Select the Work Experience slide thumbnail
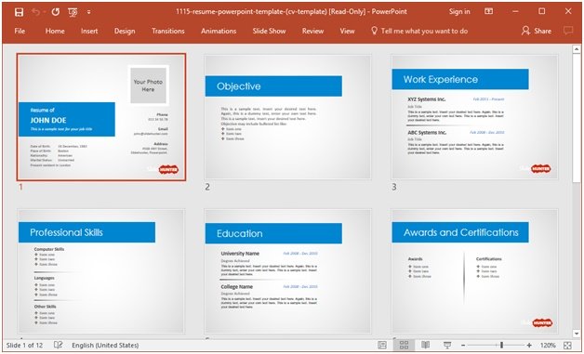Viewport: 584px width, 354px height. pyautogui.click(x=474, y=117)
